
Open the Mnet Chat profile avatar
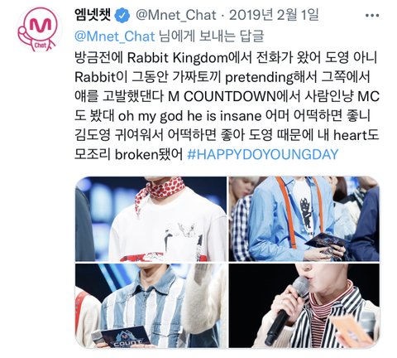tap(38, 29)
